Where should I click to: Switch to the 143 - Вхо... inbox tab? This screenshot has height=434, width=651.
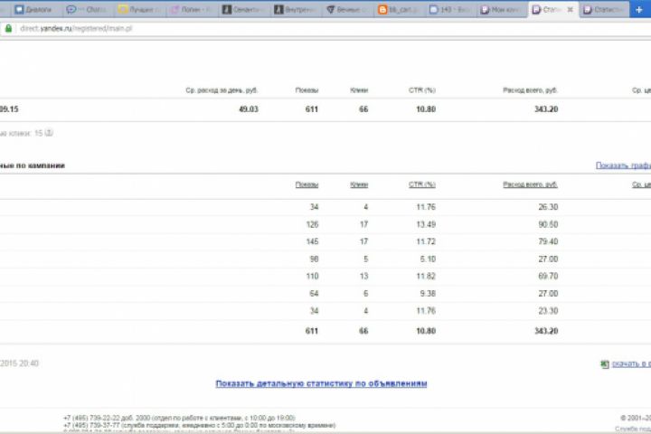click(451, 10)
